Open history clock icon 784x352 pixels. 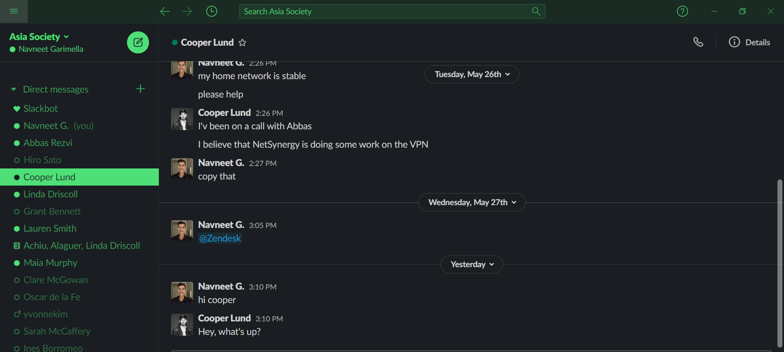click(212, 11)
